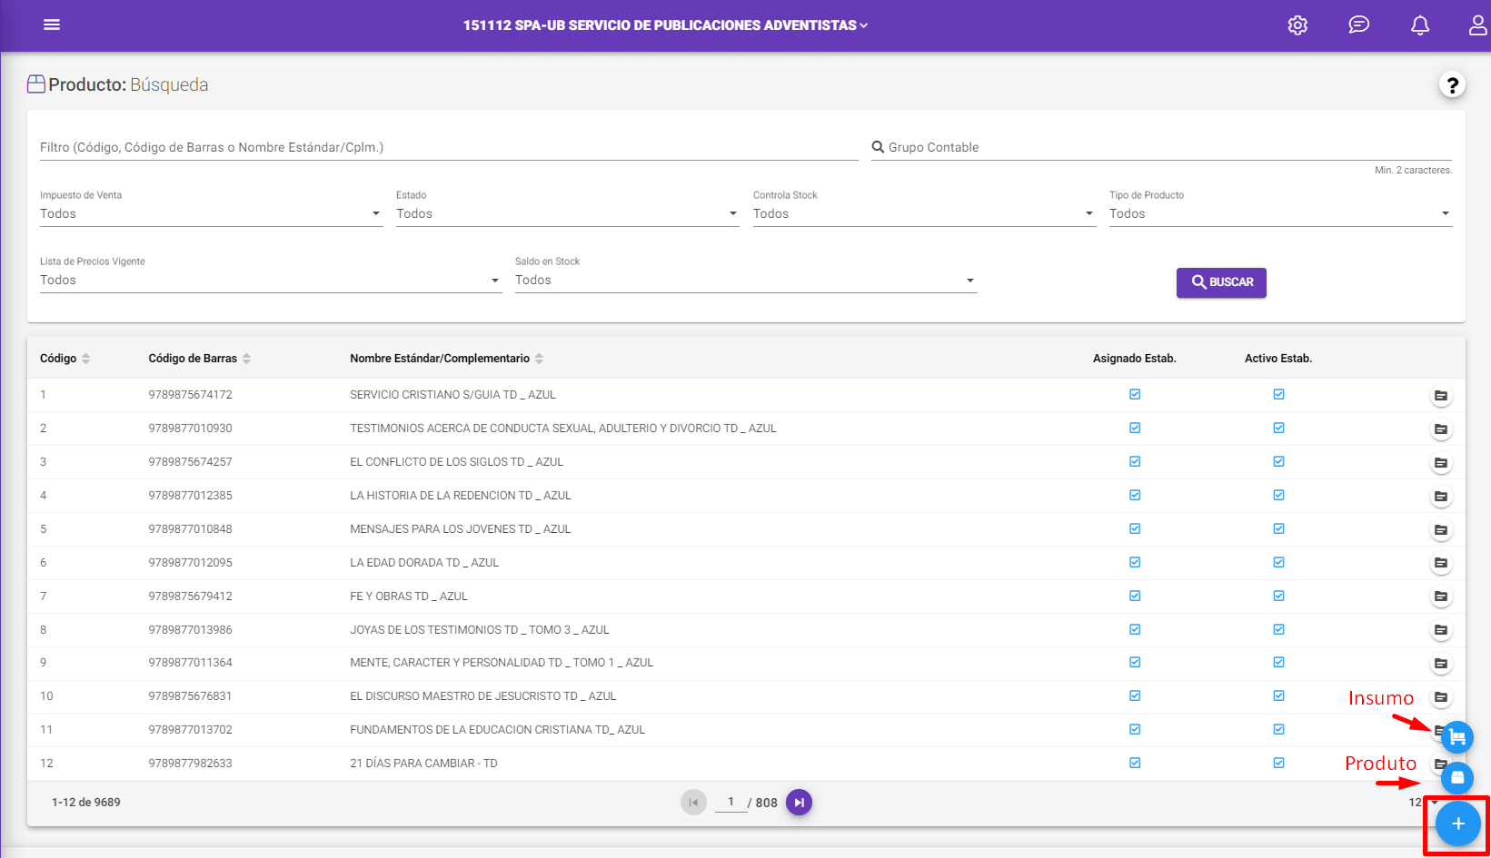Toggle Activo Estab. for 21 DÍAS PARA CAMBIAR
The image size is (1491, 858).
[1278, 763]
